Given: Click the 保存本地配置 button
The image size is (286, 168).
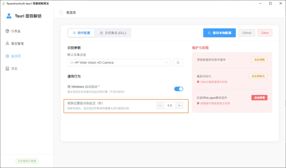Looking at the screenshot, I should coord(220,33).
